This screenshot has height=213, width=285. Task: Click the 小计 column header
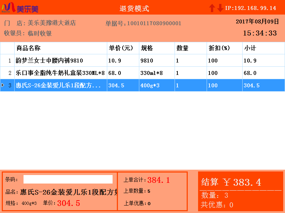click(264, 48)
